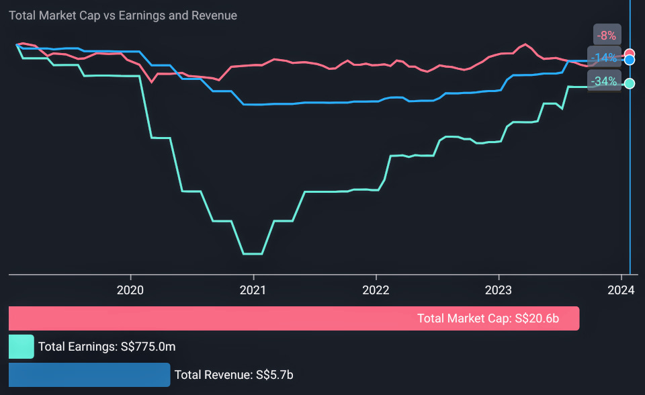Image resolution: width=645 pixels, height=395 pixels.
Task: Click the -34% earnings badge
Action: tap(604, 81)
